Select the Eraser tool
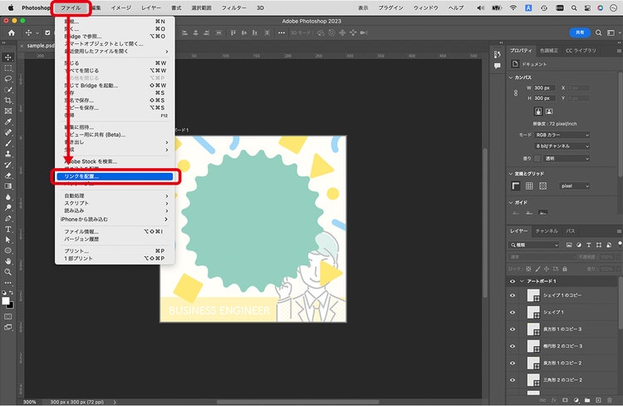This screenshot has width=623, height=406. pyautogui.click(x=8, y=176)
